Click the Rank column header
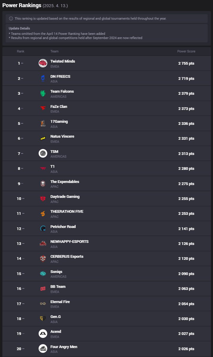The width and height of the screenshot is (213, 357). pyautogui.click(x=20, y=51)
